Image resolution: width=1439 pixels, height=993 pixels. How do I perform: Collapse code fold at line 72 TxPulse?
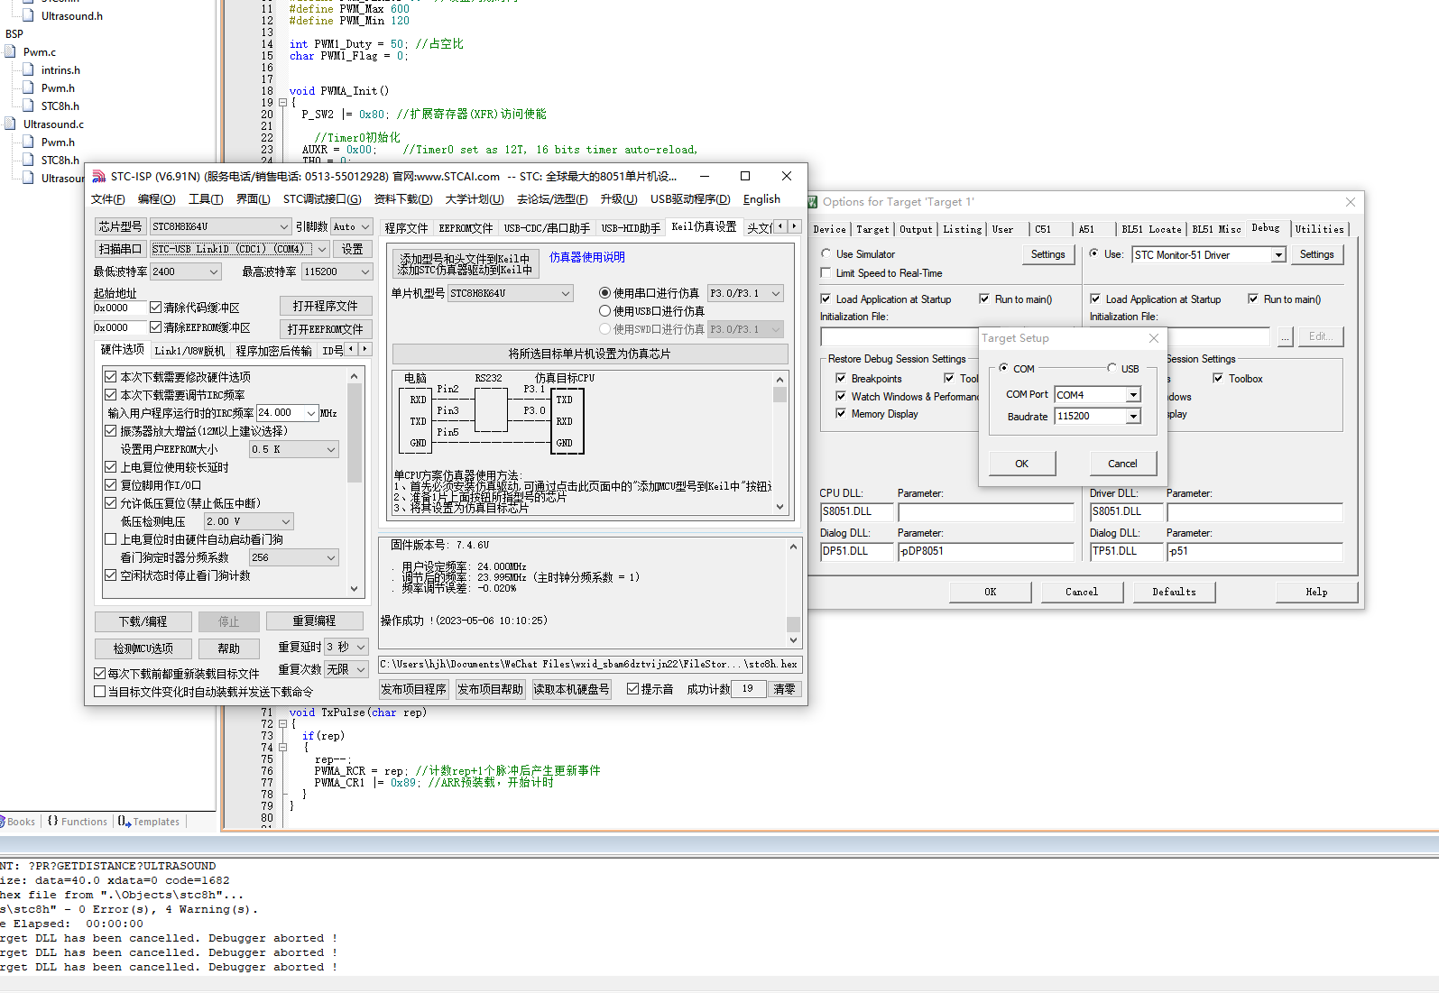point(282,724)
